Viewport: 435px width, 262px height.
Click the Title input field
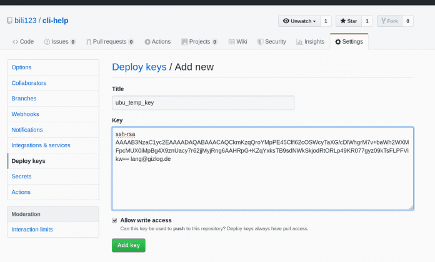(x=203, y=103)
